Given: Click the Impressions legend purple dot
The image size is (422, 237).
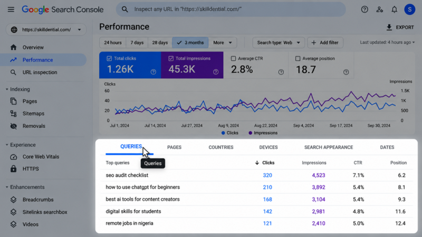Looking at the screenshot, I should click(x=250, y=133).
